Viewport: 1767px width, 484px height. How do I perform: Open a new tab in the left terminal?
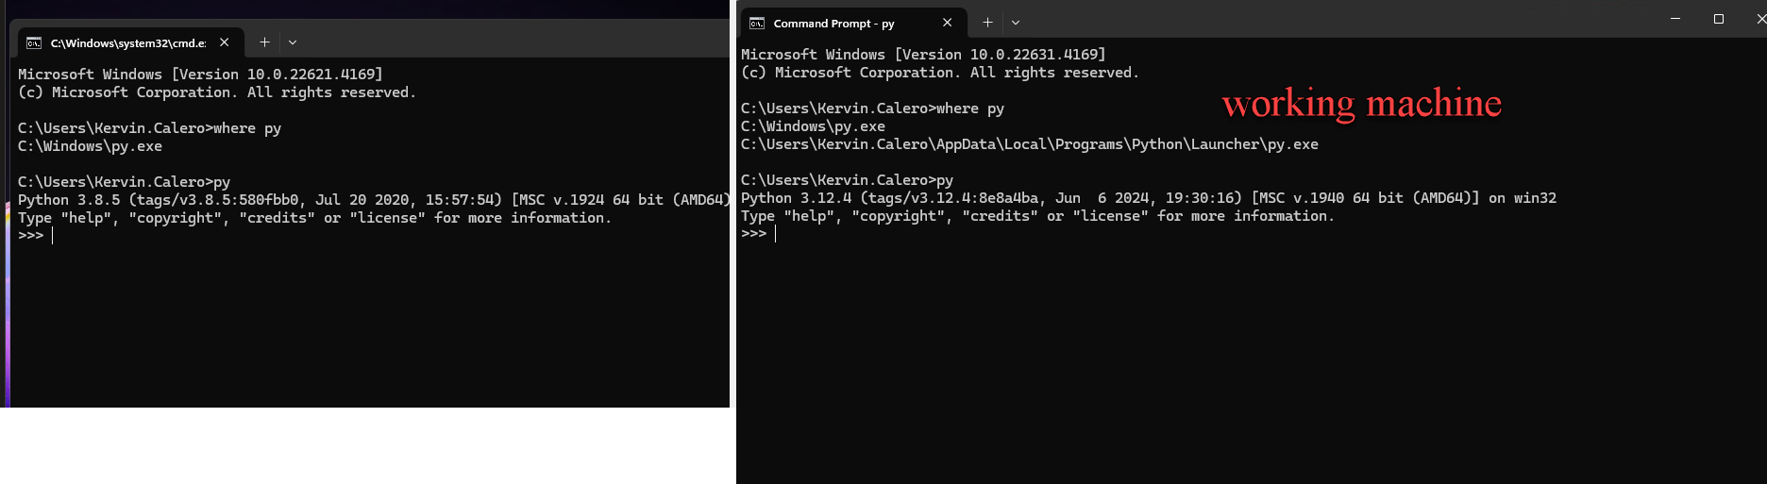265,42
